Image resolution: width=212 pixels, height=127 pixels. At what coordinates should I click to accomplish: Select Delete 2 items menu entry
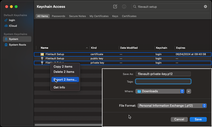point(64,72)
